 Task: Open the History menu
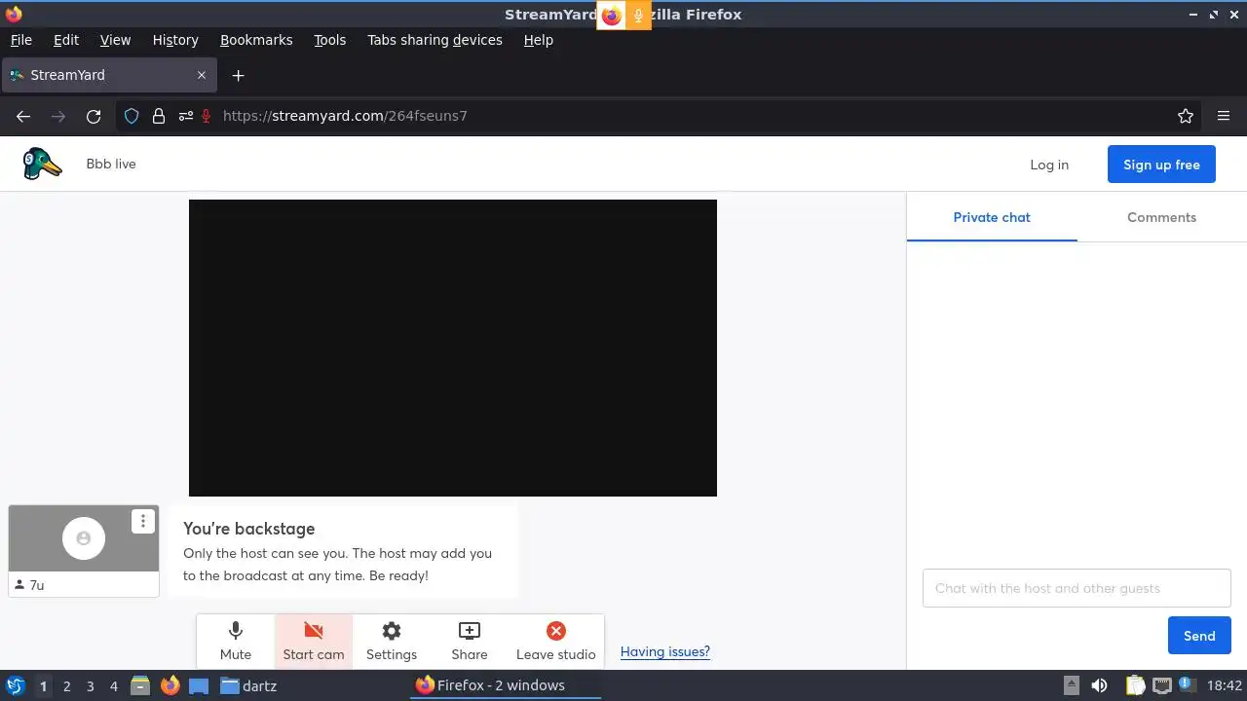point(175,40)
